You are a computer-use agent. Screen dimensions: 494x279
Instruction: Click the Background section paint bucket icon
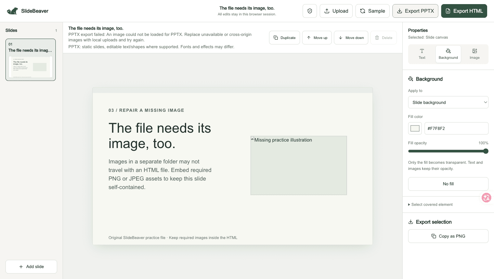[x=411, y=79]
